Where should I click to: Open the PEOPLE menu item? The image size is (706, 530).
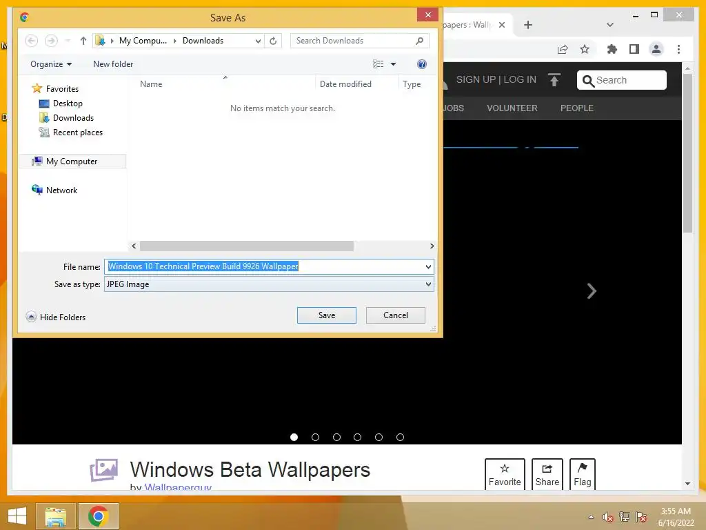(577, 108)
